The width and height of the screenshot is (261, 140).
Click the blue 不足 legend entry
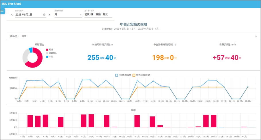[x=49, y=57]
